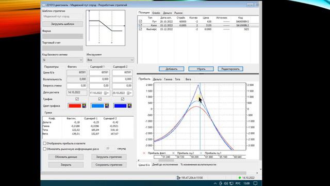Open the disabled 'Фирма' dropdown

pos(62,36)
